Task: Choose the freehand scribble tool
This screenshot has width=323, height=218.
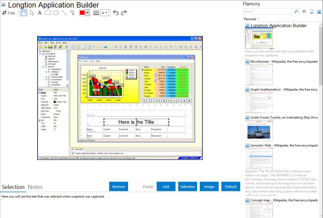Action: click(x=72, y=13)
